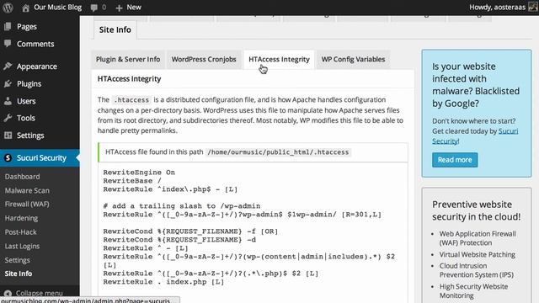The width and height of the screenshot is (539, 303).
Task: Click the Collapse menu arrow icon
Action: tap(8, 294)
